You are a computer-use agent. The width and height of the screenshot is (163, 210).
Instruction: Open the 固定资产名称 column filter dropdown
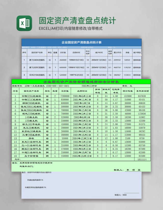pyautogui.click(x=46, y=55)
